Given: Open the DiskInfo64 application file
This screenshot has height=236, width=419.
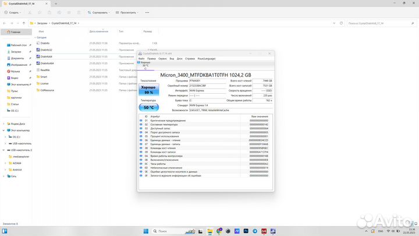Looking at the screenshot, I should point(45,57).
